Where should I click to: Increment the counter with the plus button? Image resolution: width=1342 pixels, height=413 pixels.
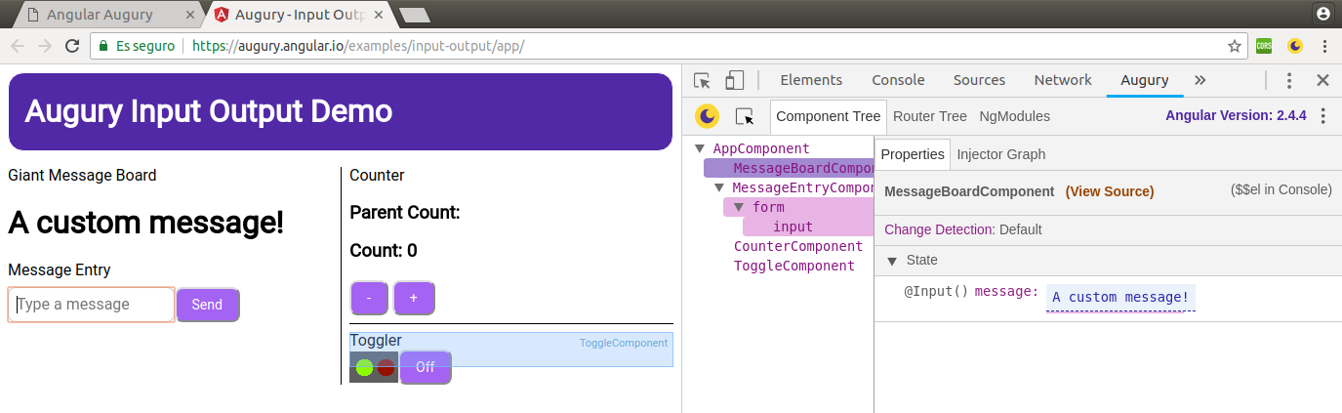point(414,298)
